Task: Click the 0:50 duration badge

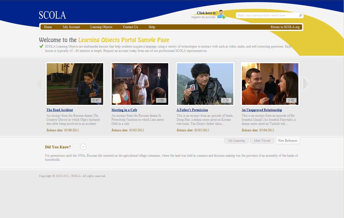Action: 226,100
